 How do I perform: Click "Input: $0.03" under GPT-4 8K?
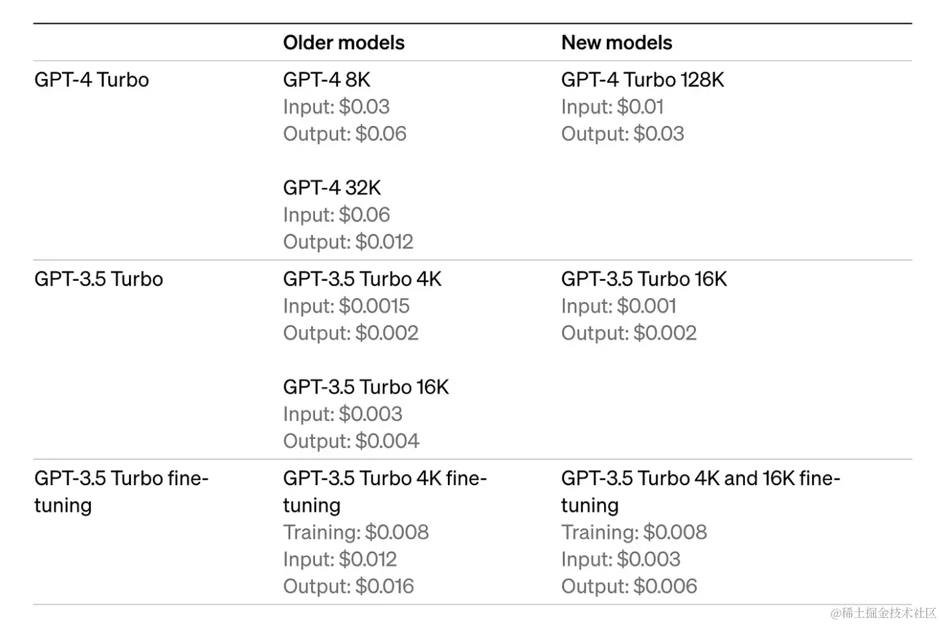point(336,107)
